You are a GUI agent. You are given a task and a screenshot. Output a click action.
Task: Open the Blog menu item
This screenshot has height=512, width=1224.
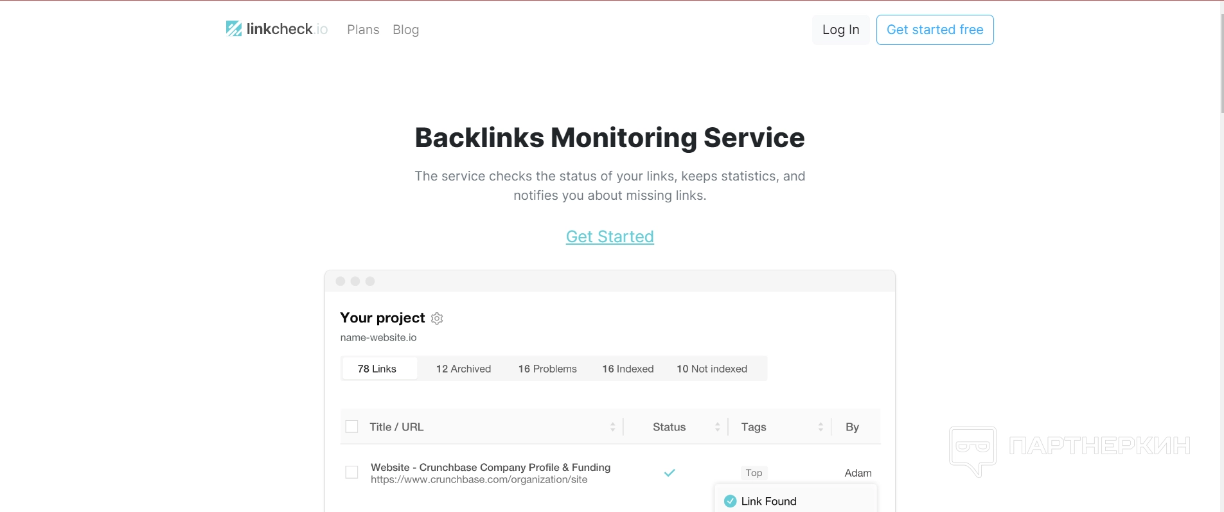405,30
